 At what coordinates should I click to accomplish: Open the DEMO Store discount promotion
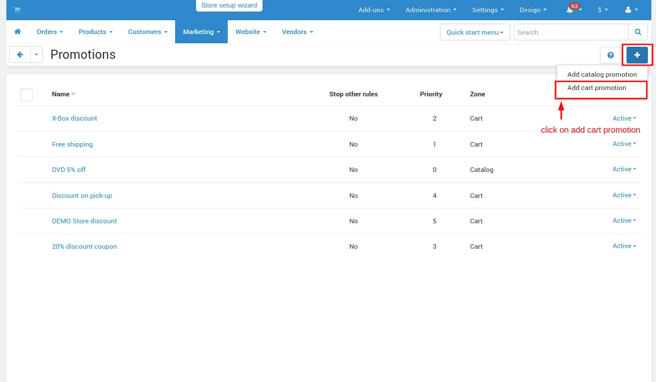pos(84,221)
